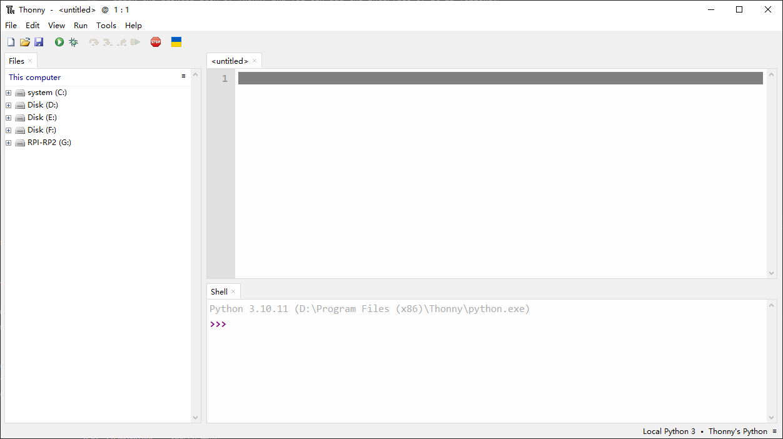Expand the RPI-RP2 (G:) tree node
Viewport: 783px width, 439px height.
(x=9, y=143)
